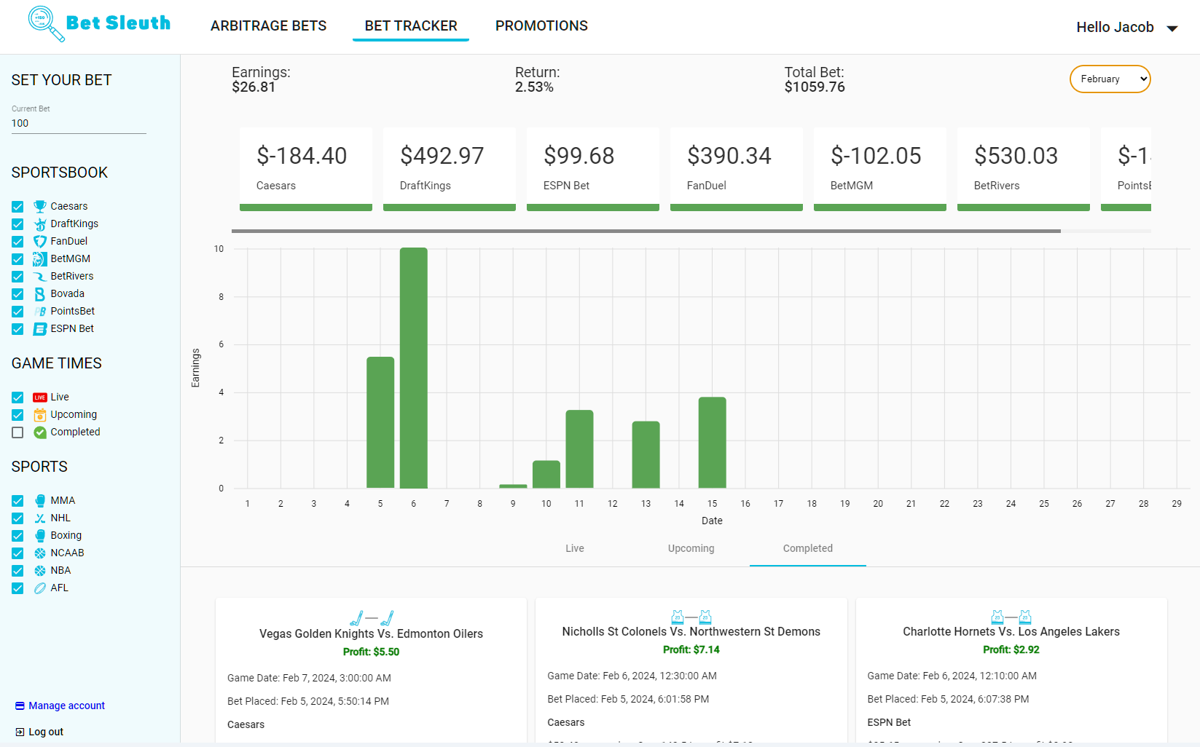
Task: Click the Current Bet input field
Action: point(79,123)
